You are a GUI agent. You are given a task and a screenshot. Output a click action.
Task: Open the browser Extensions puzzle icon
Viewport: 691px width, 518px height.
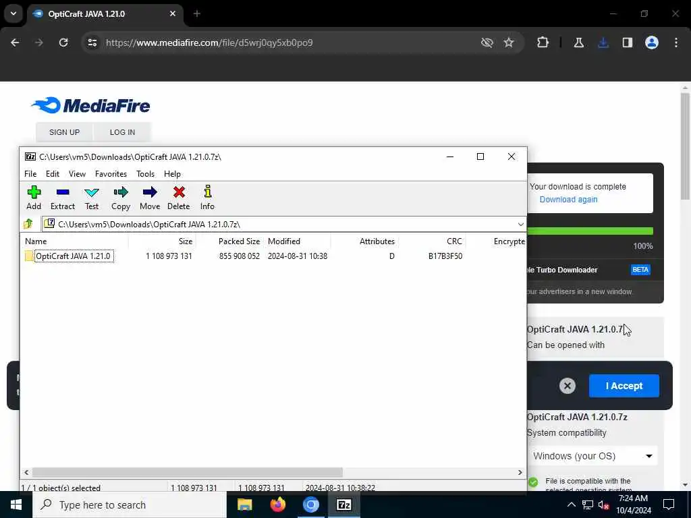pos(543,42)
